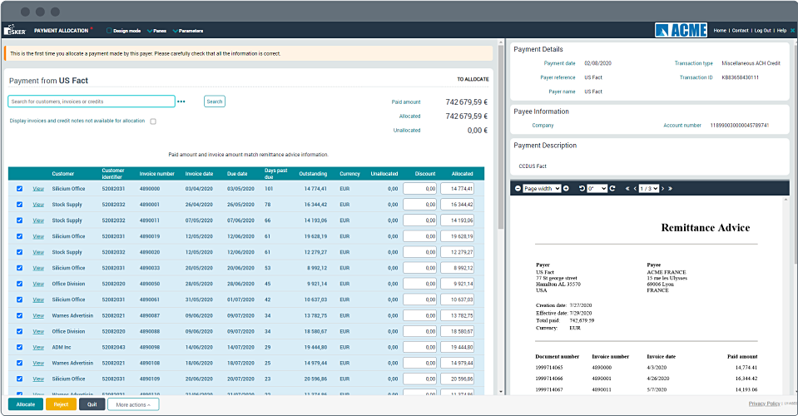This screenshot has width=798, height=416.
Task: Open the Page width zoom dropdown
Action: pyautogui.click(x=542, y=188)
